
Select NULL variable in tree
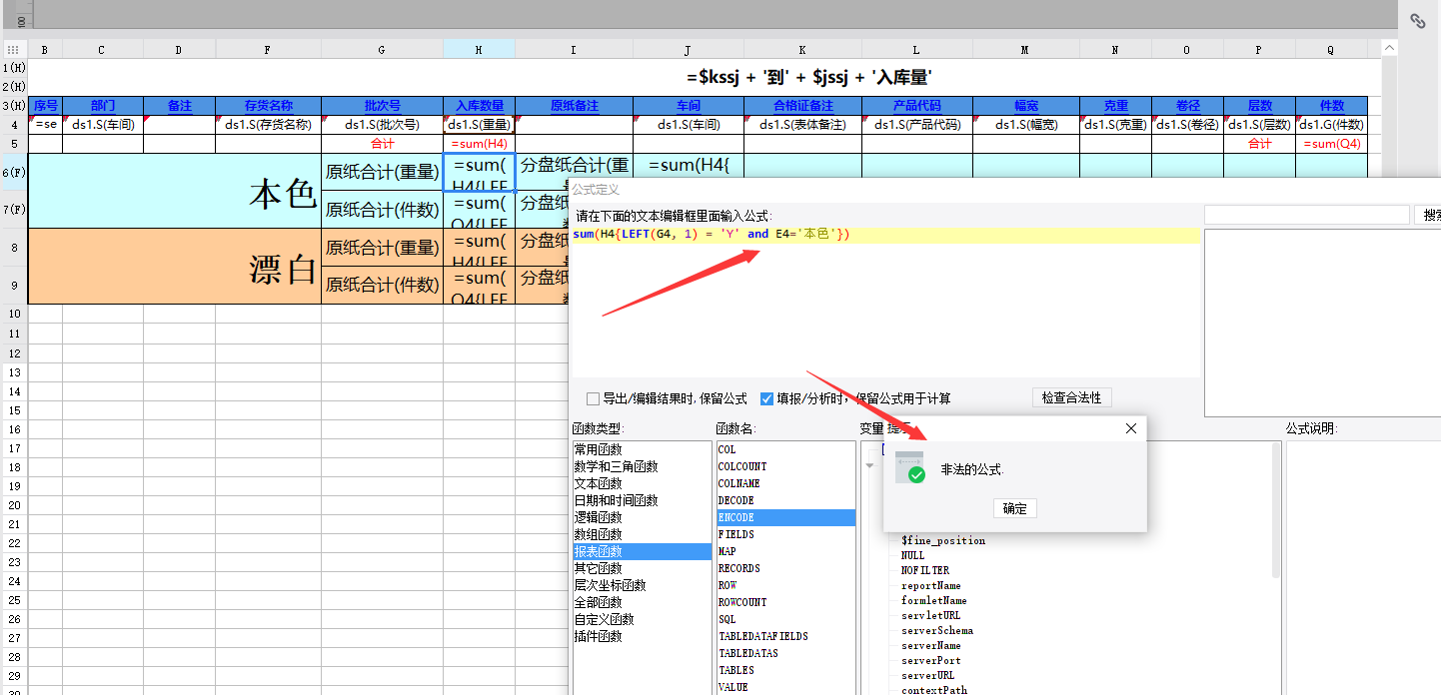tap(912, 555)
